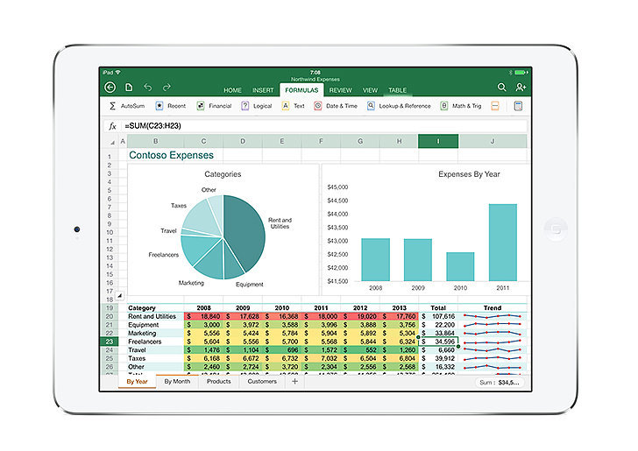Image resolution: width=638 pixels, height=451 pixels.
Task: Tap the battery indicator in status bar
Action: [521, 73]
